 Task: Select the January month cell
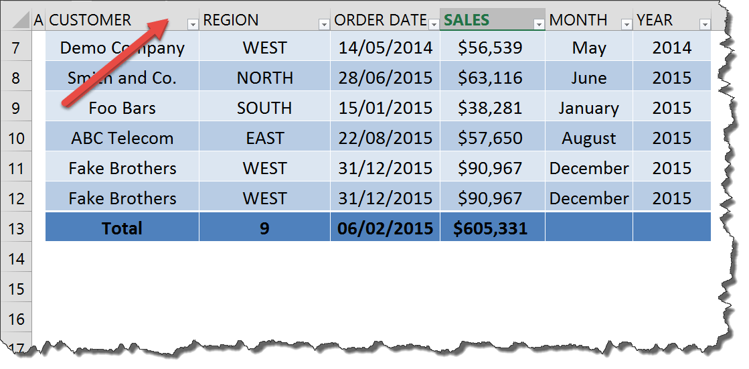pos(589,107)
